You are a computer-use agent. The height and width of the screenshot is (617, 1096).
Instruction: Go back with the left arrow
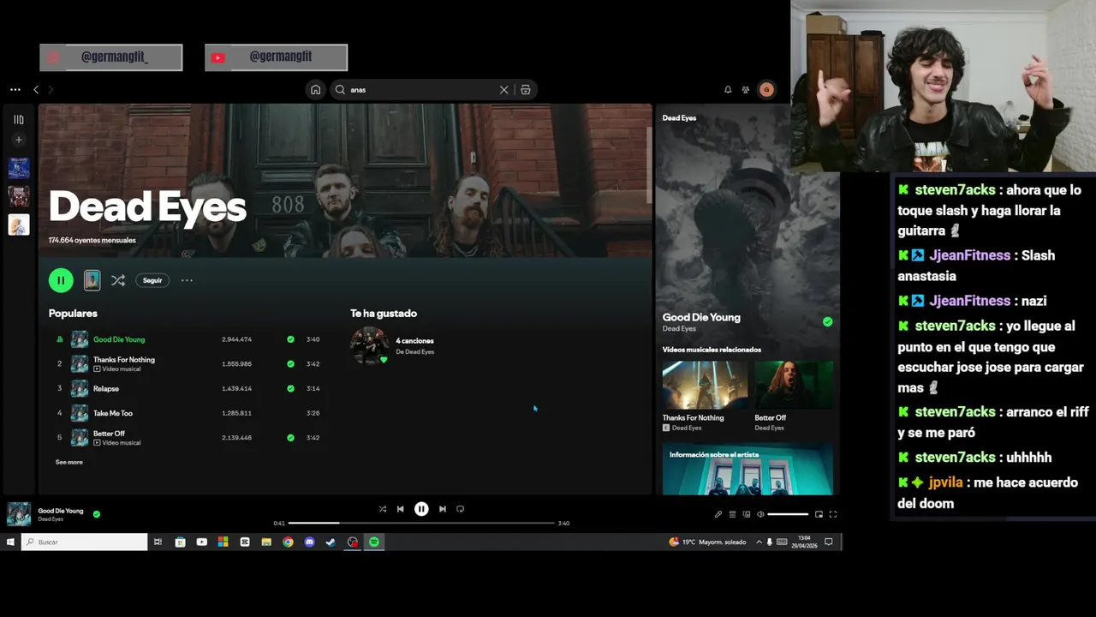click(36, 89)
